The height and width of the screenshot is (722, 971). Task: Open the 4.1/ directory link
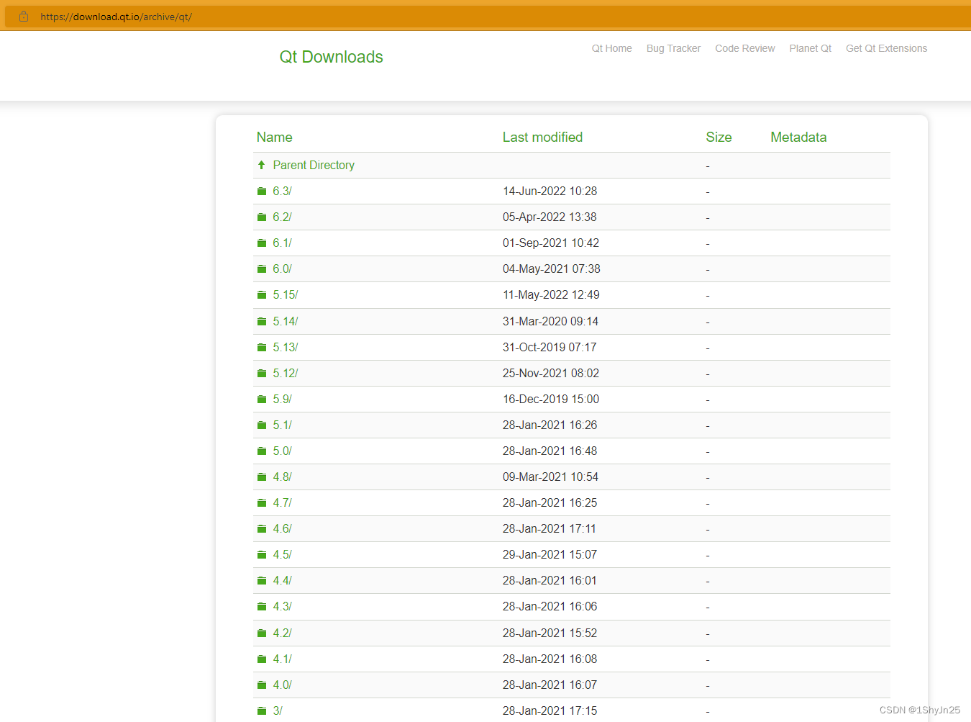coord(282,659)
